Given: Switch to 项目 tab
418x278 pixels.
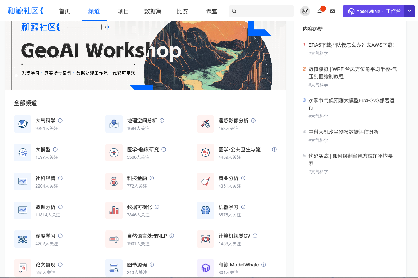Looking at the screenshot, I should (123, 11).
